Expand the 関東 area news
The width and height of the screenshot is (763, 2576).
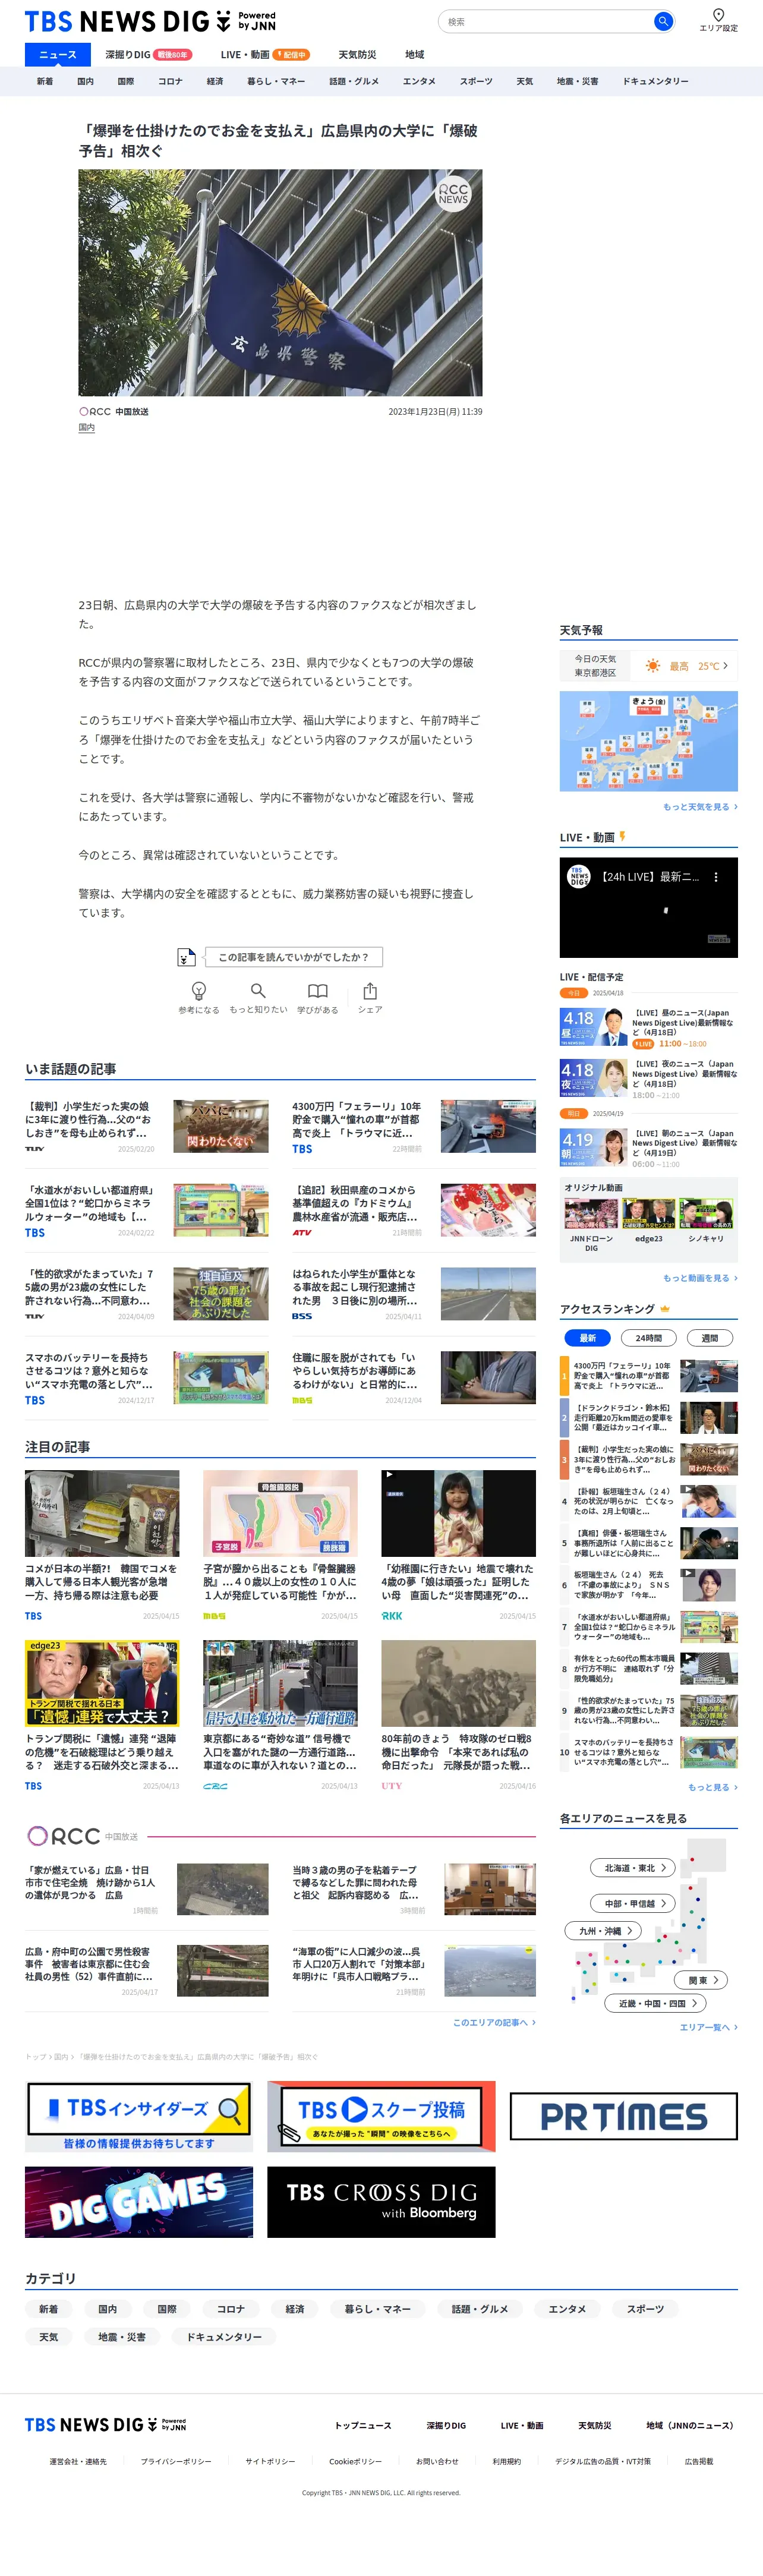tap(702, 1980)
